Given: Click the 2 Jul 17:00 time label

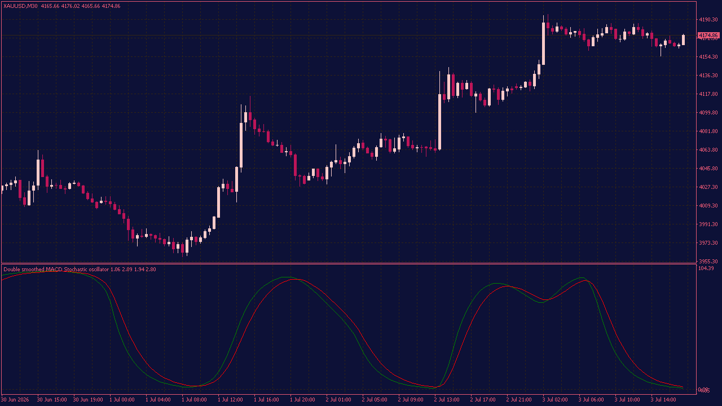Looking at the screenshot, I should [x=483, y=400].
